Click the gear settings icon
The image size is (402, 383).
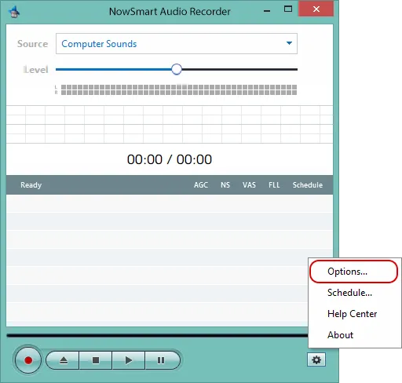[x=316, y=359]
